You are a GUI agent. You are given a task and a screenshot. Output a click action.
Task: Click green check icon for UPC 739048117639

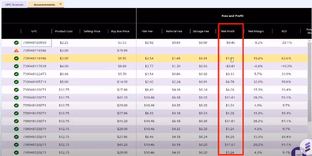click(x=16, y=66)
